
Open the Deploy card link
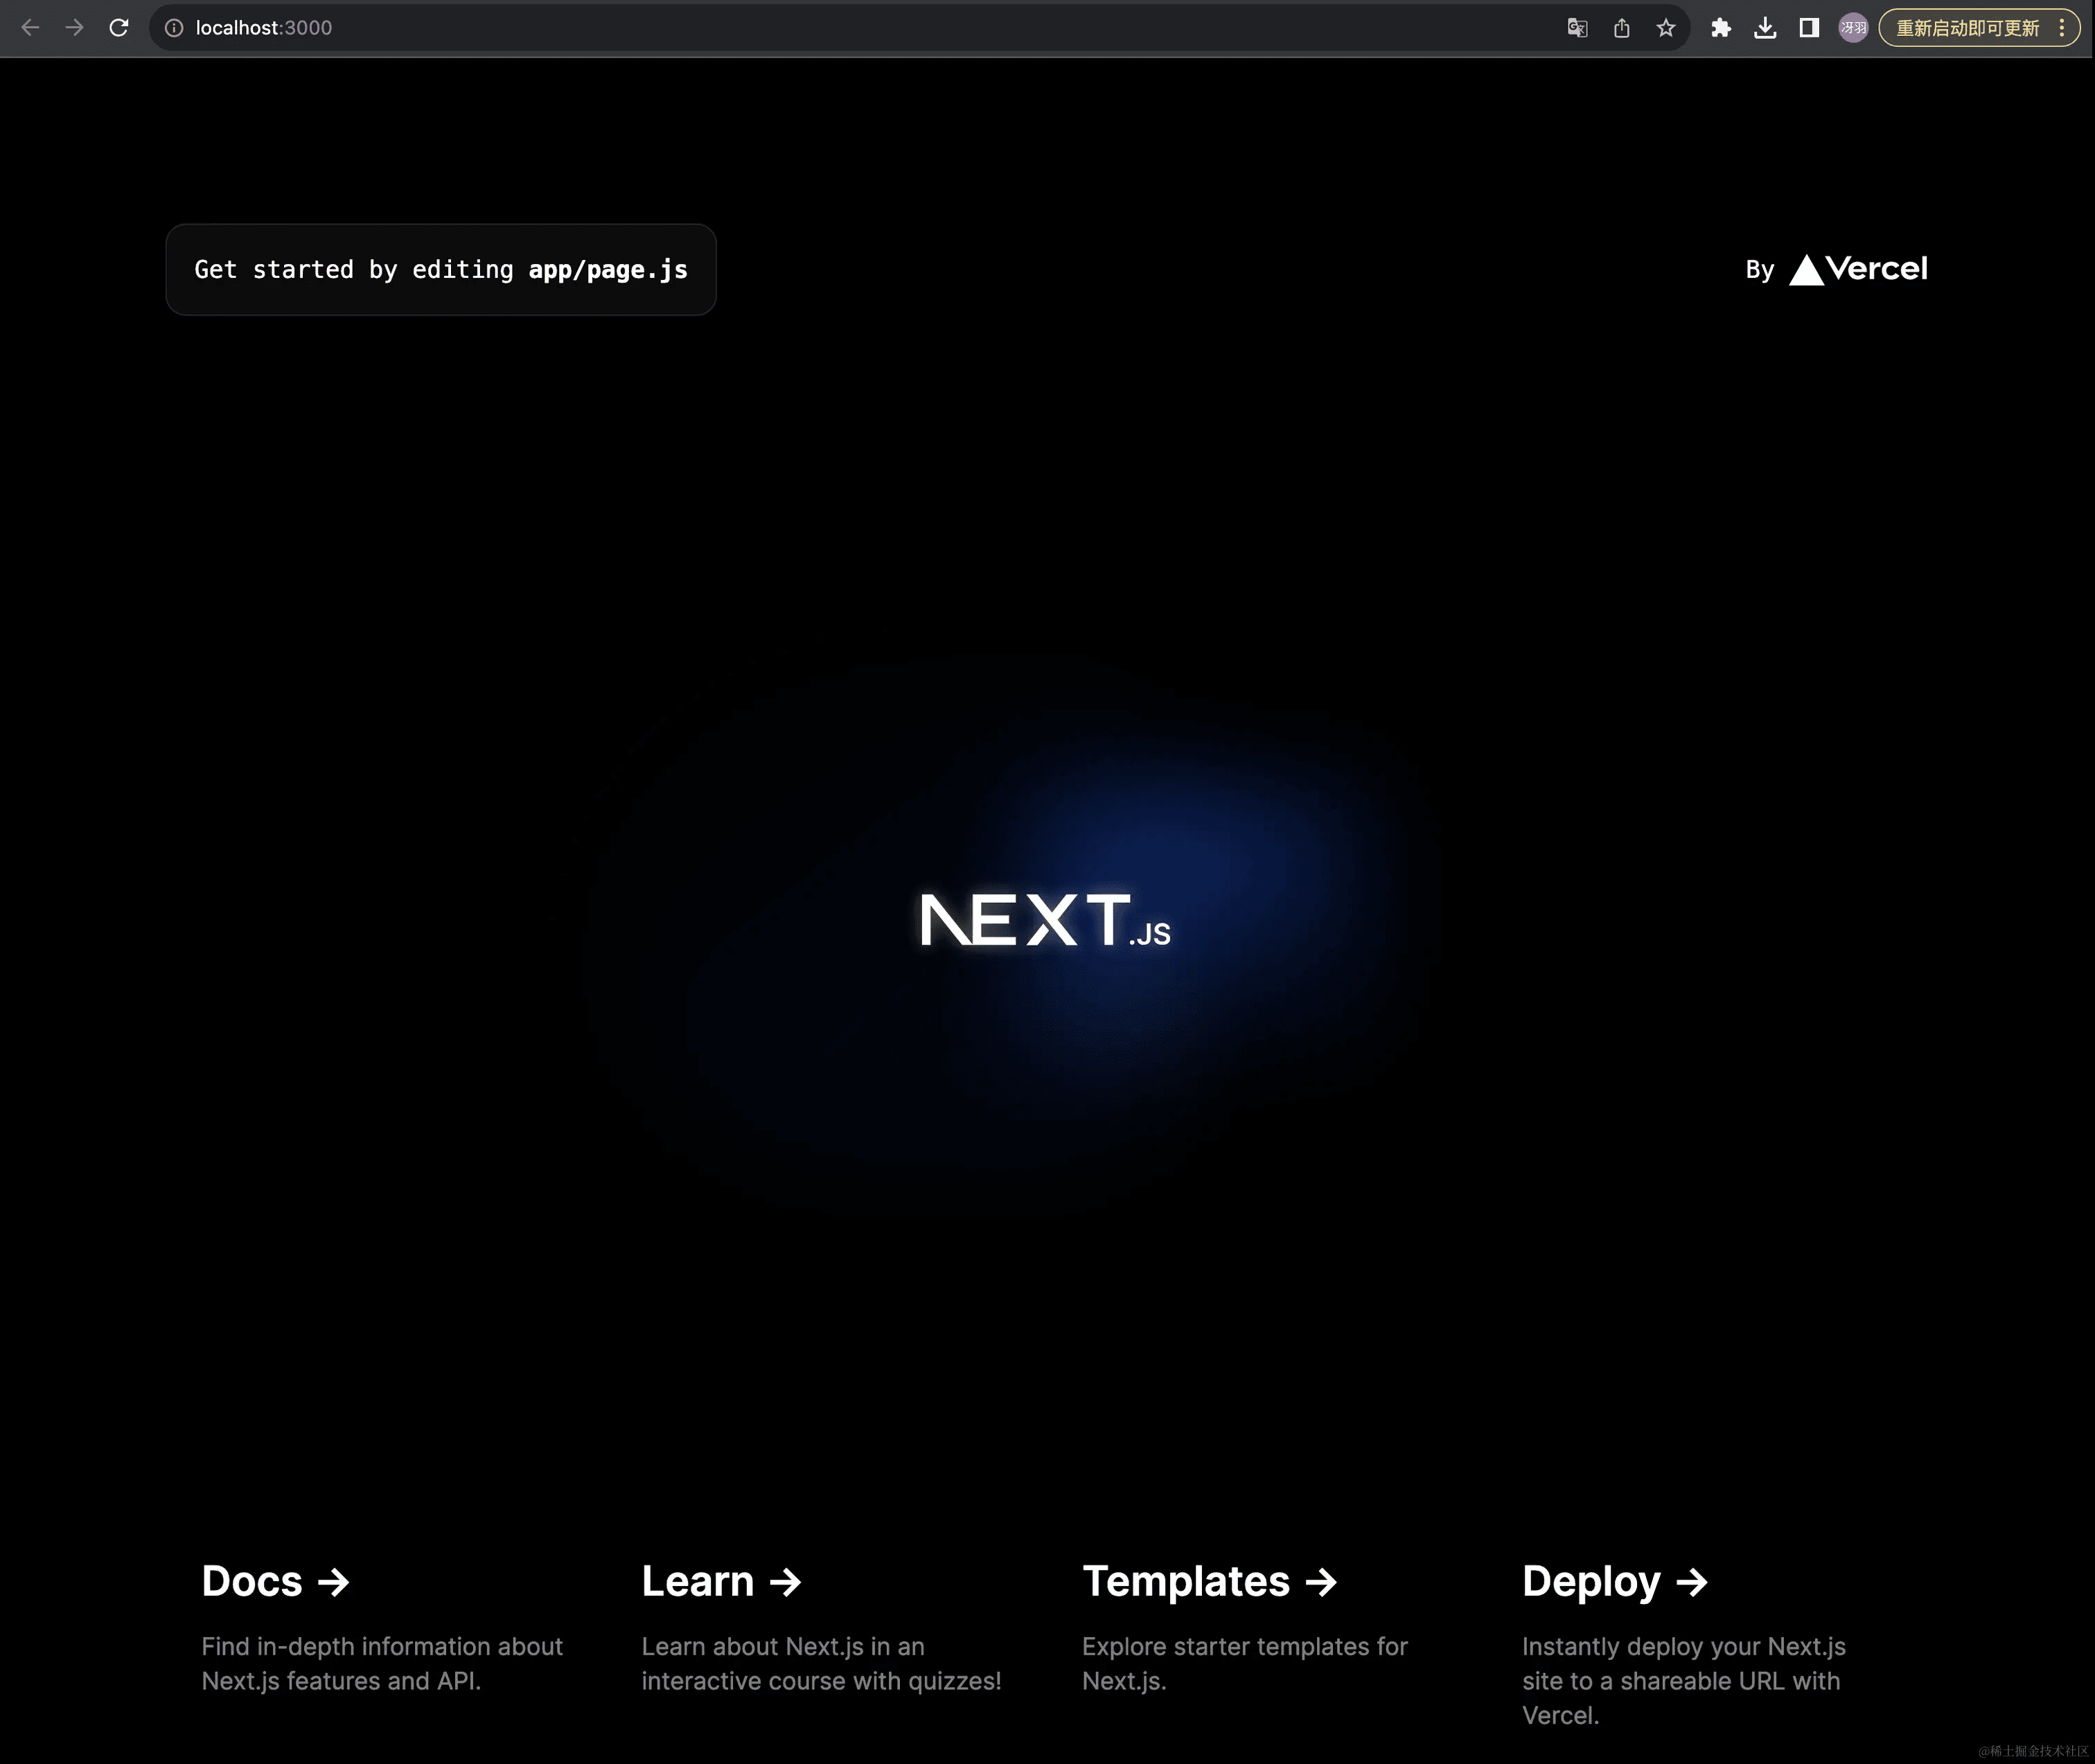1614,1581
